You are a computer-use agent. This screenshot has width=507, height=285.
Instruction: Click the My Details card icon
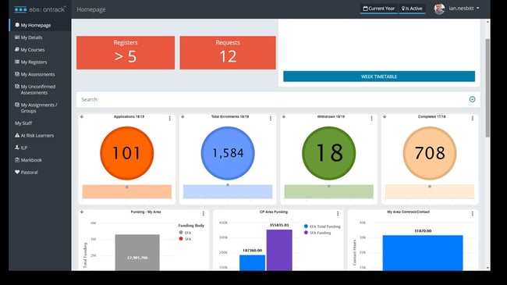click(17, 37)
